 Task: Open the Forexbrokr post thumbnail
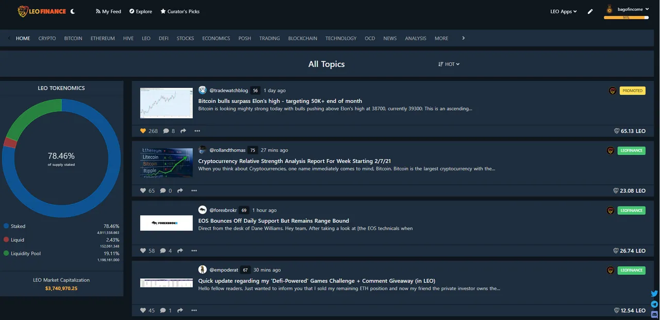click(166, 223)
